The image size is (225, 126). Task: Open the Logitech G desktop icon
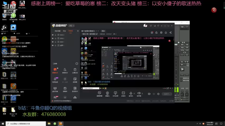[x=4, y=28]
